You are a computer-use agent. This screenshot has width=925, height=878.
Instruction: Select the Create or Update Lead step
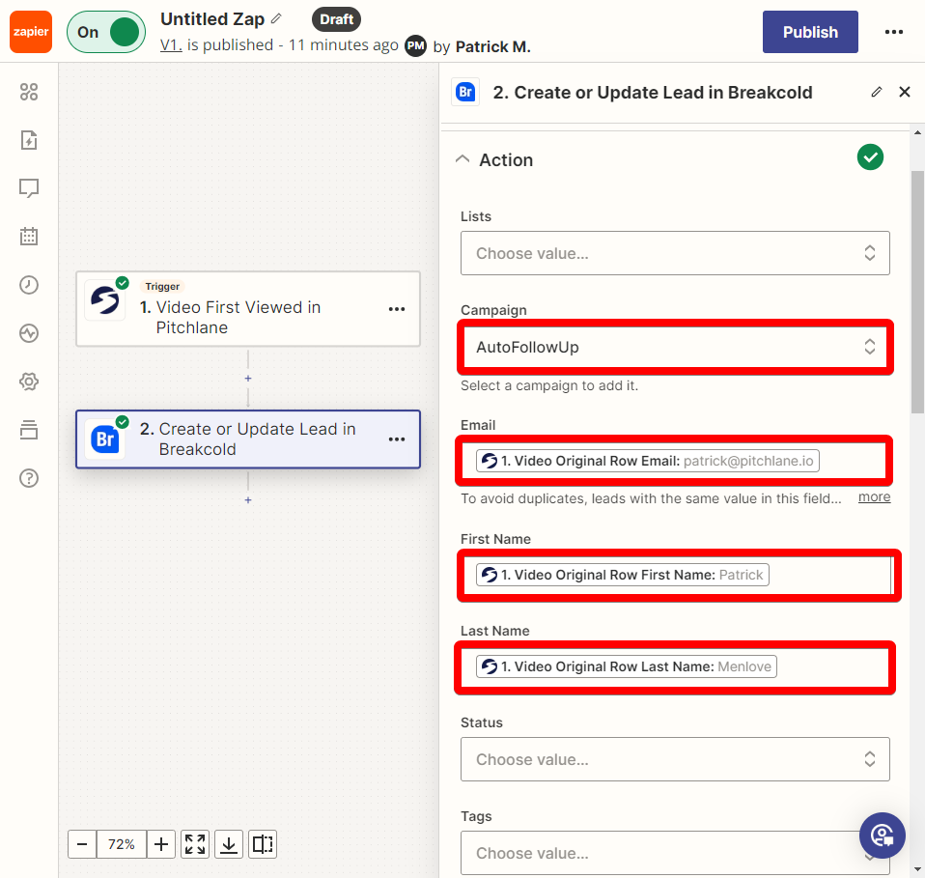248,439
